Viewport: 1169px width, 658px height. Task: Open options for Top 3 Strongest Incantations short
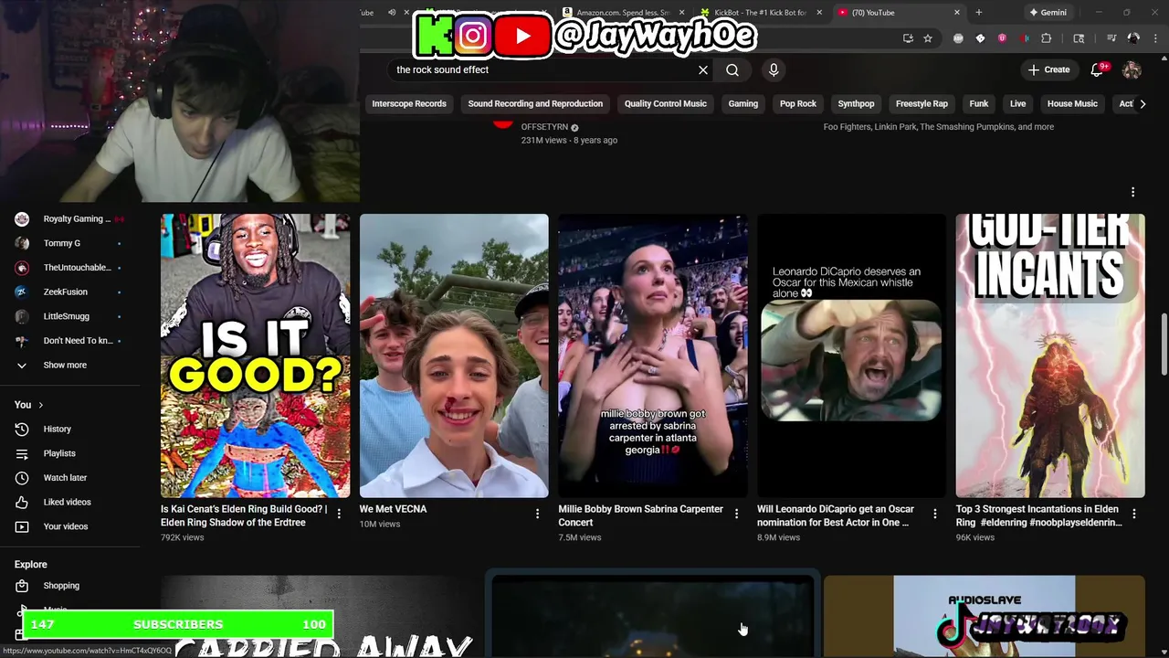[1133, 514]
